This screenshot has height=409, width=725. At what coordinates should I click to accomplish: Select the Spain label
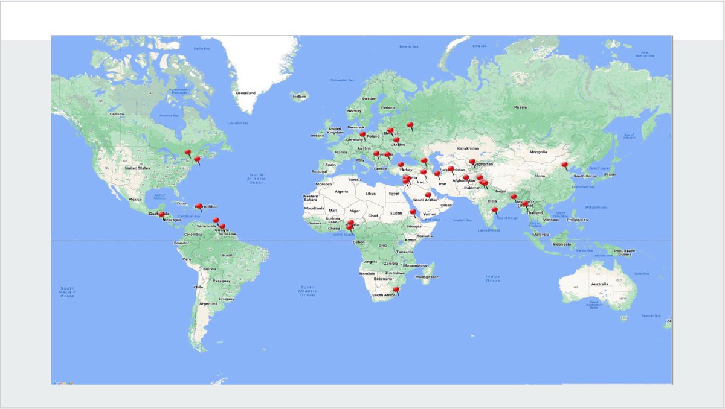click(x=330, y=165)
